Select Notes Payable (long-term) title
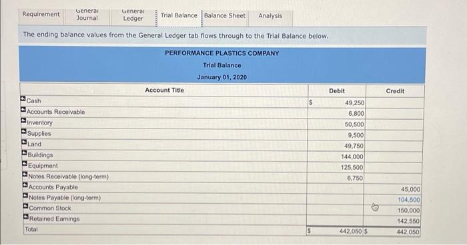The width and height of the screenshot is (467, 245). 65,198
